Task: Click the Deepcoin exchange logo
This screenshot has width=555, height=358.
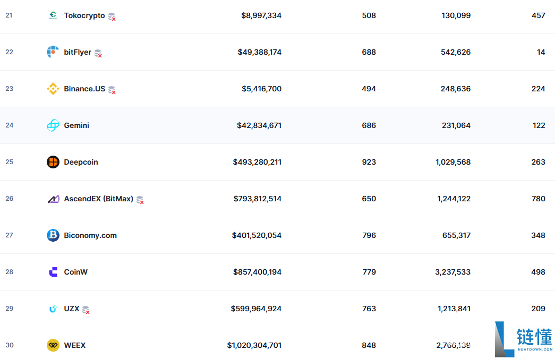Action: pyautogui.click(x=53, y=162)
